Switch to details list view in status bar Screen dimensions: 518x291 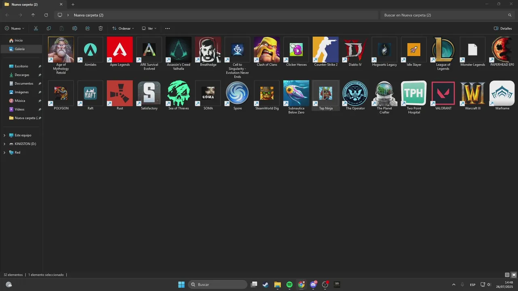tap(507, 275)
